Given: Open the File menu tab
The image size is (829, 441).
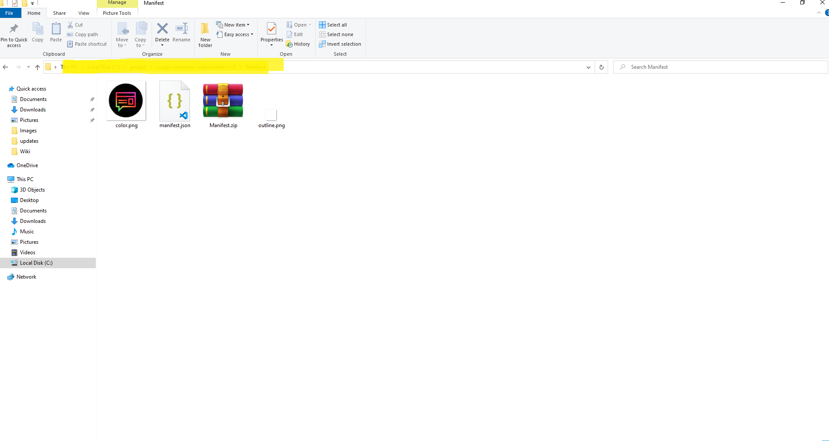Looking at the screenshot, I should (10, 13).
